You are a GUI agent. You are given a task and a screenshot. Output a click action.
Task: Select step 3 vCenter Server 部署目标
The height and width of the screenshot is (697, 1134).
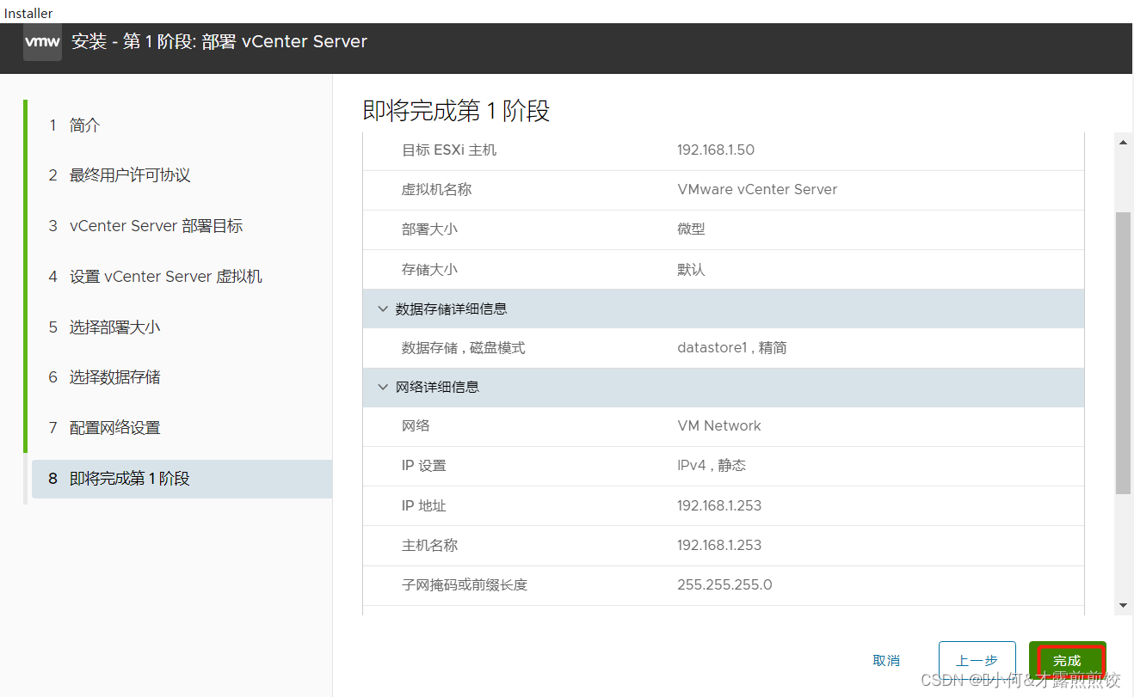(x=145, y=226)
